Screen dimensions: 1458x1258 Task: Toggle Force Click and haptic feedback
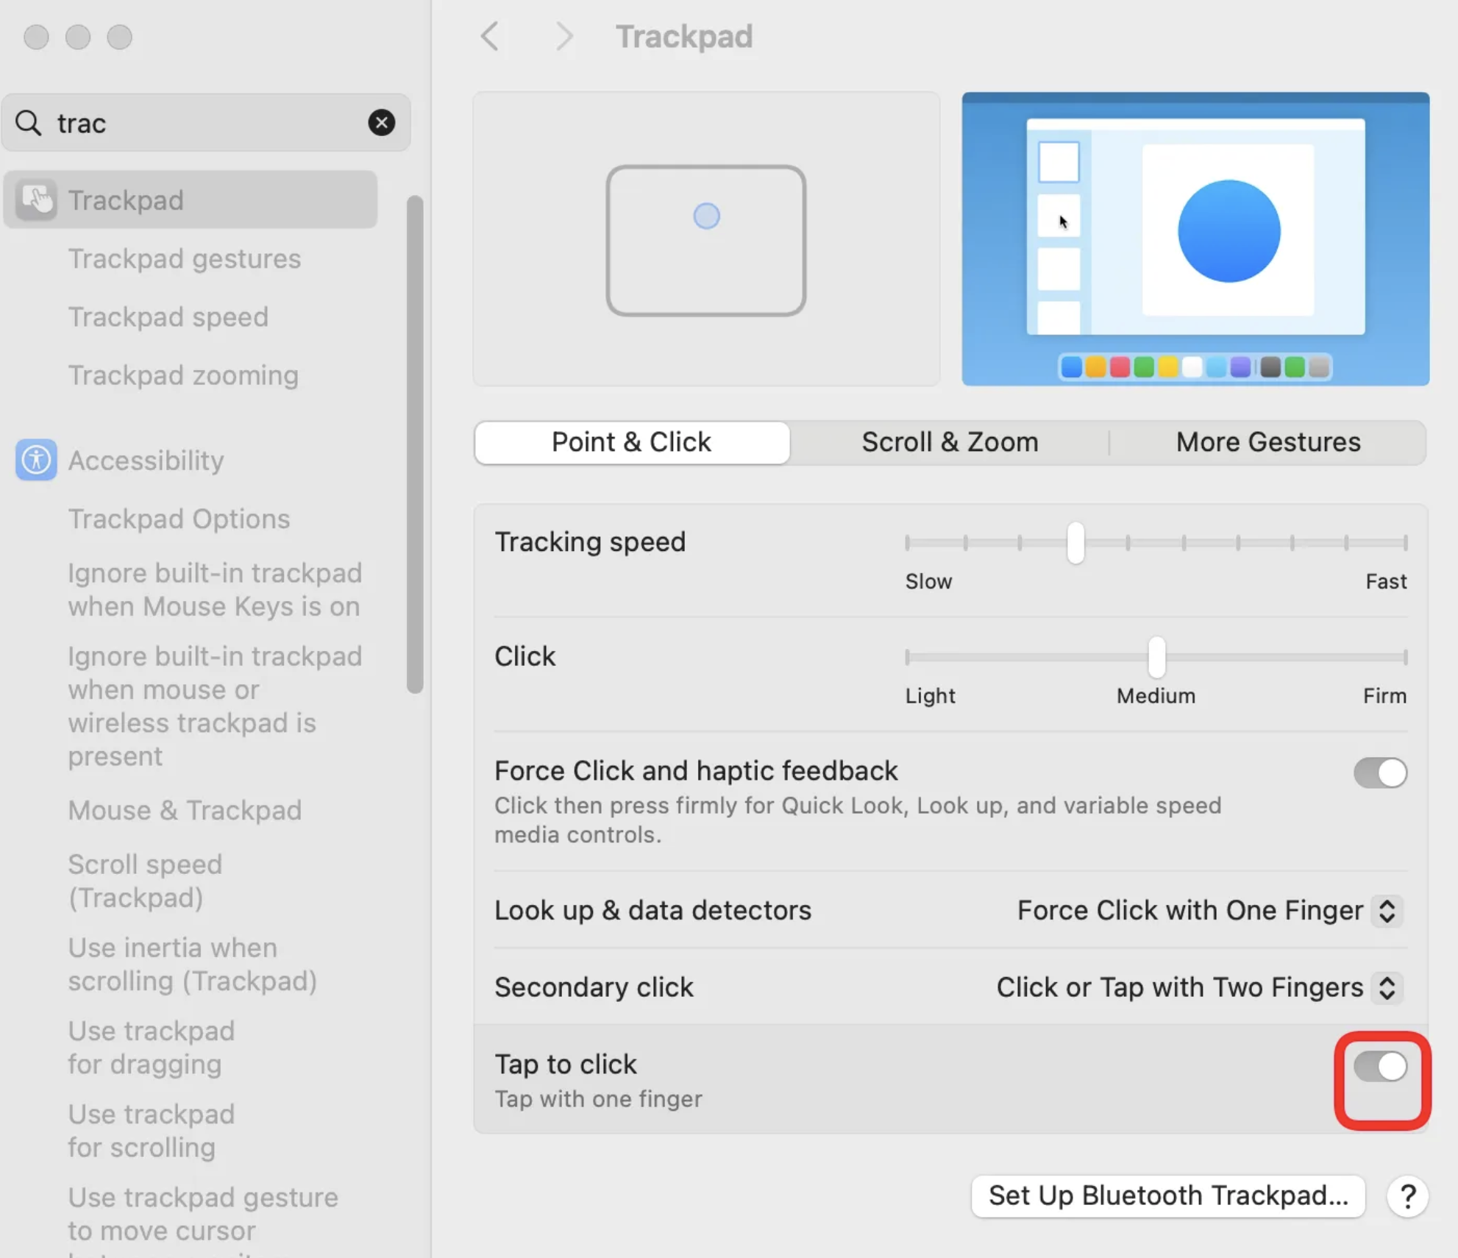[x=1379, y=772]
